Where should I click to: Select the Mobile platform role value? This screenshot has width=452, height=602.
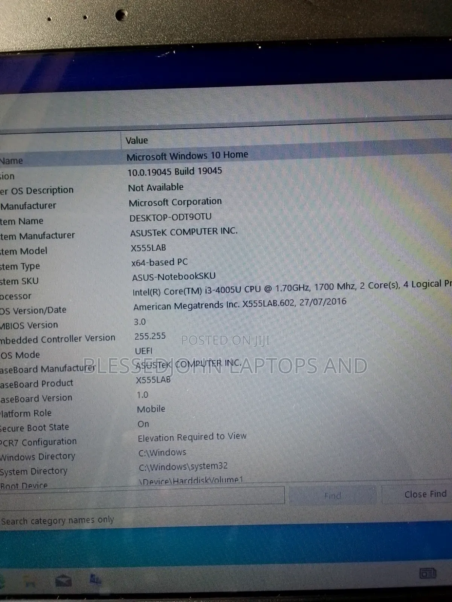151,409
